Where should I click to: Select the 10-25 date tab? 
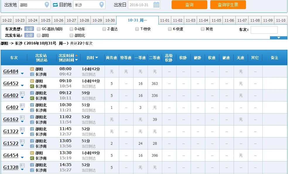coord(46,20)
